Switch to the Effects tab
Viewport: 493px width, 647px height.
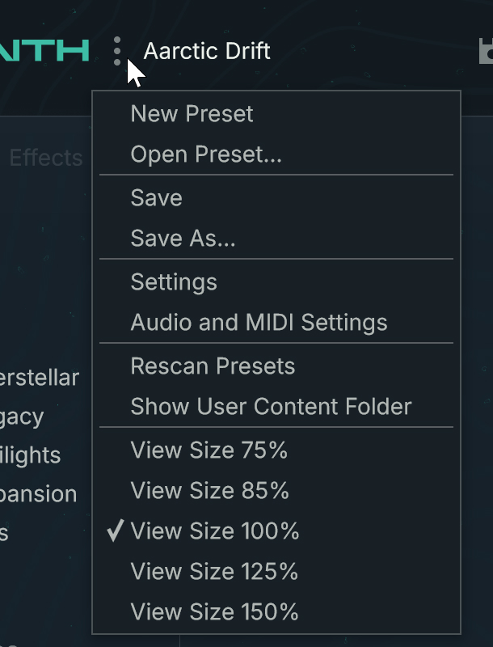46,159
